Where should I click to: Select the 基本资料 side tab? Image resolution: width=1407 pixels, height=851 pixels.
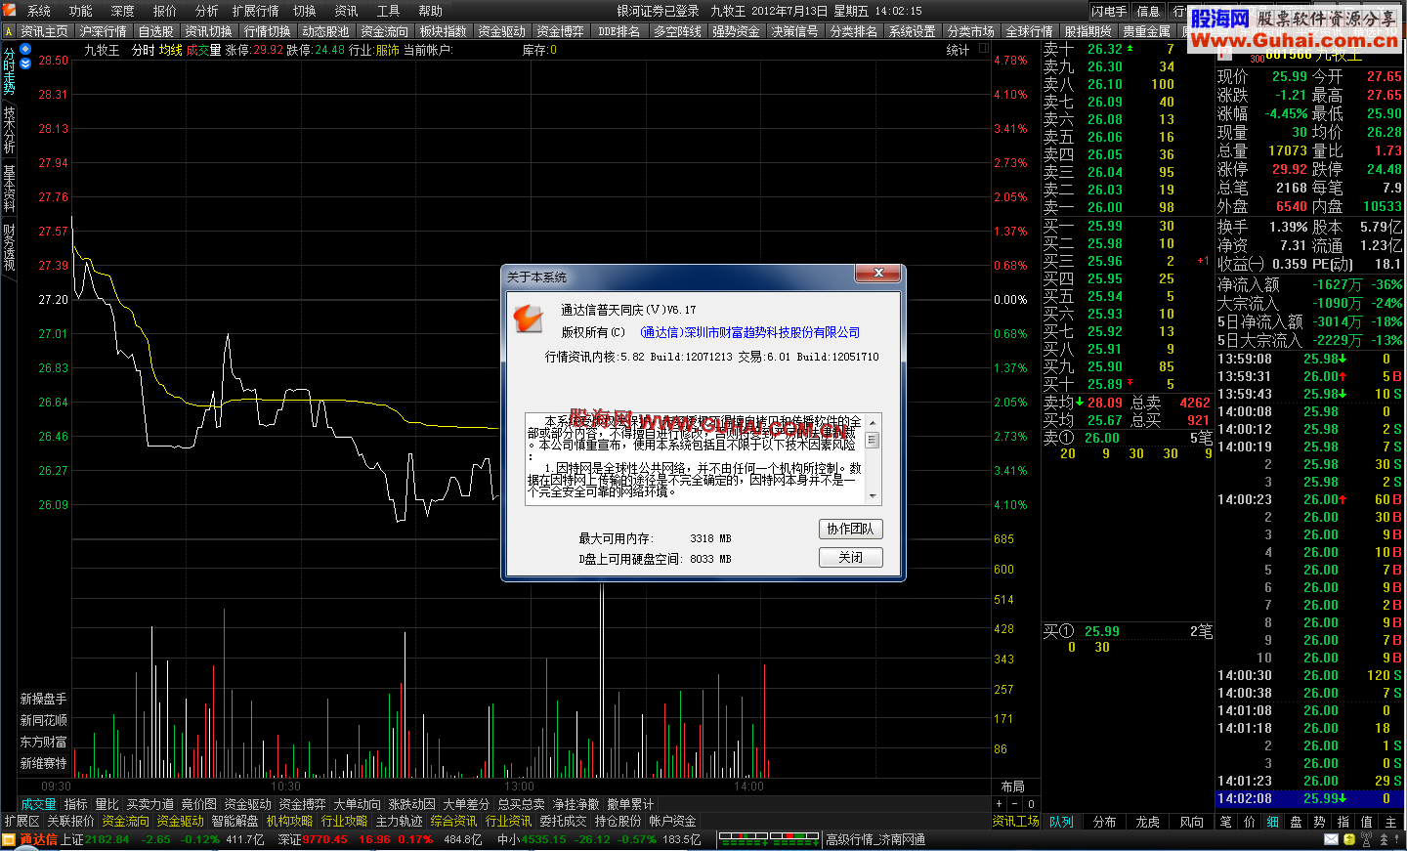pos(9,189)
